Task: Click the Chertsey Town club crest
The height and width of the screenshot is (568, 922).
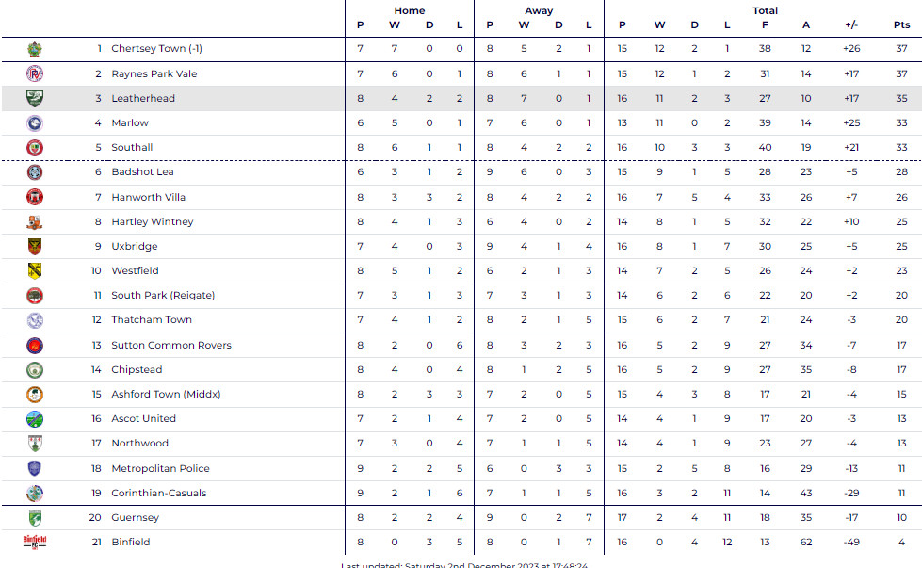Action: click(x=35, y=49)
